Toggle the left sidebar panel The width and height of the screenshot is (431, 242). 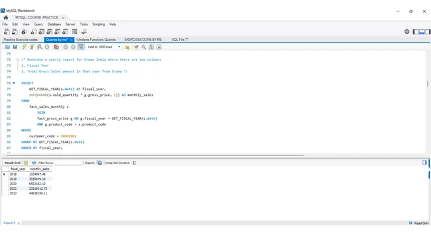[x=416, y=32]
